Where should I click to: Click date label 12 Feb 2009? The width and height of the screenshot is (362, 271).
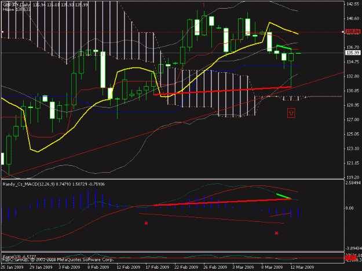point(129,267)
